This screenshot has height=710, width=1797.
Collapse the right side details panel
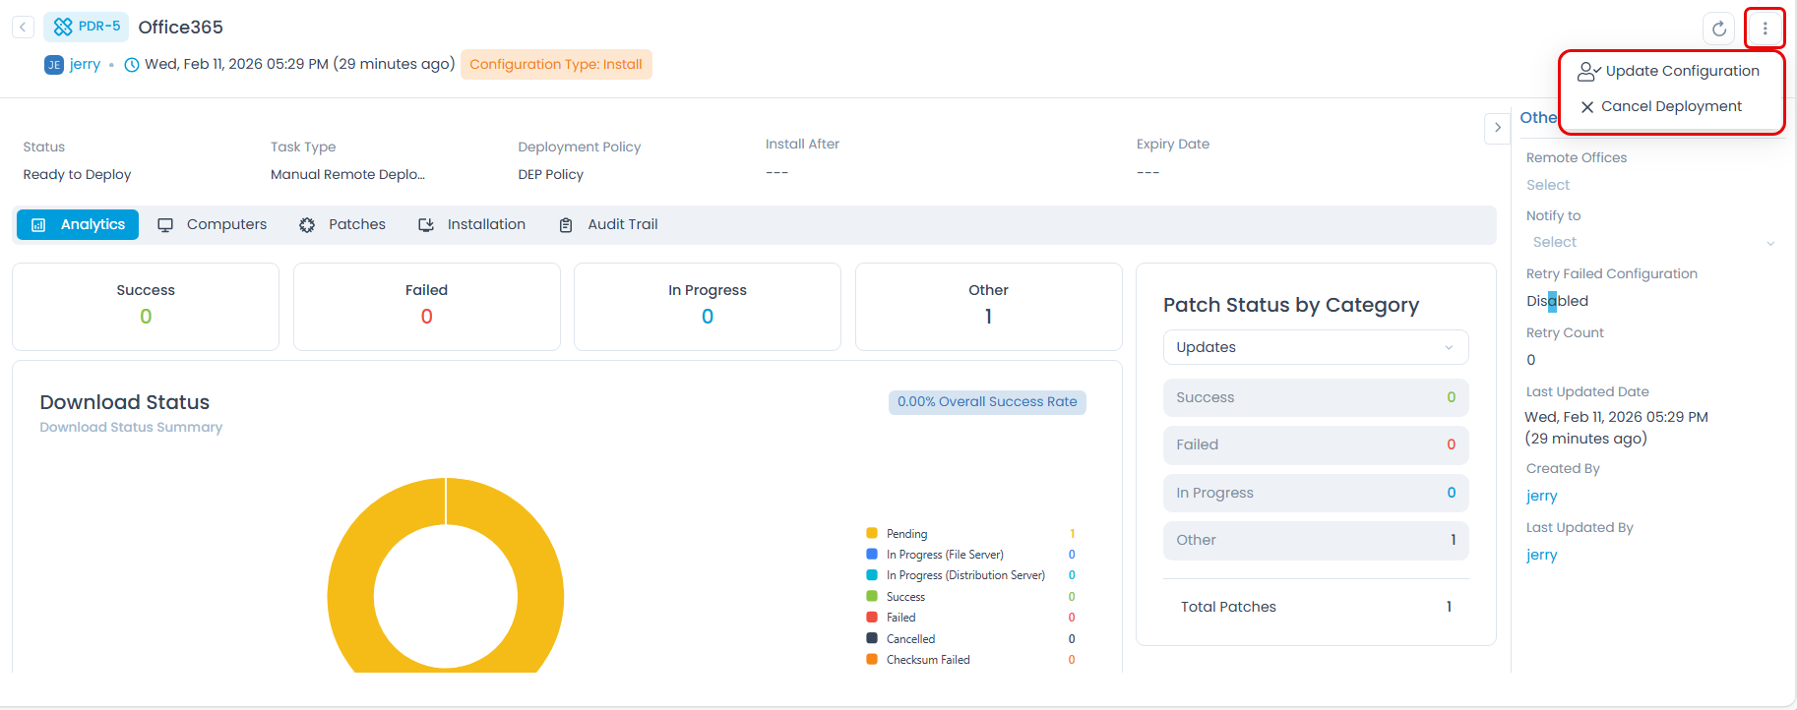tap(1497, 128)
